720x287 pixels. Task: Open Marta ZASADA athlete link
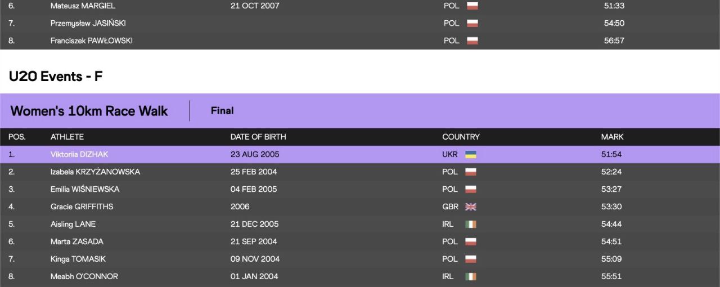pos(77,241)
